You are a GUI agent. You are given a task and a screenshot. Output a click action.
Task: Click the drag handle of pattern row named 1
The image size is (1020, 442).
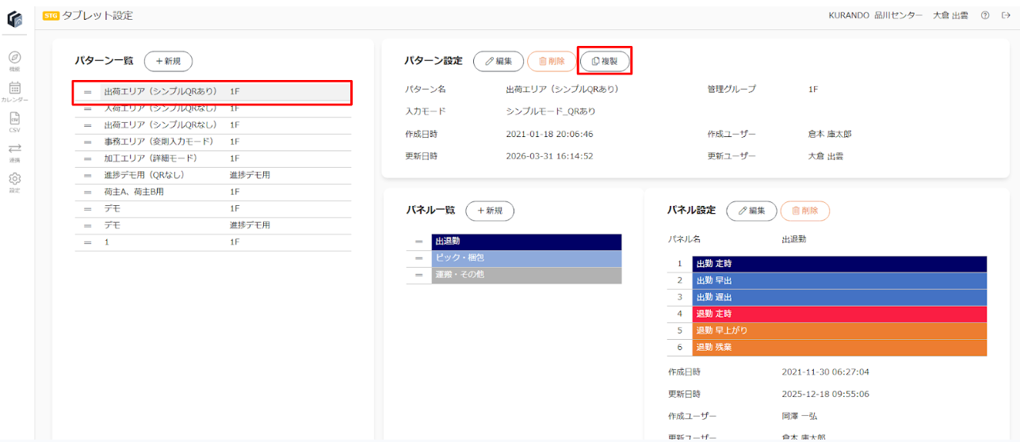pos(88,242)
